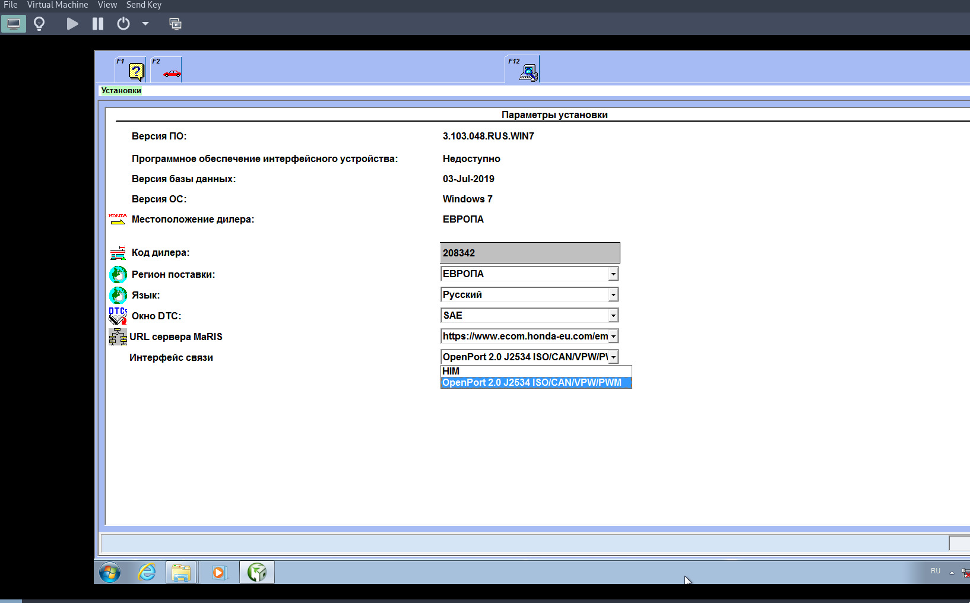Click the dealer code icon
The width and height of the screenshot is (970, 603).
pyautogui.click(x=118, y=253)
